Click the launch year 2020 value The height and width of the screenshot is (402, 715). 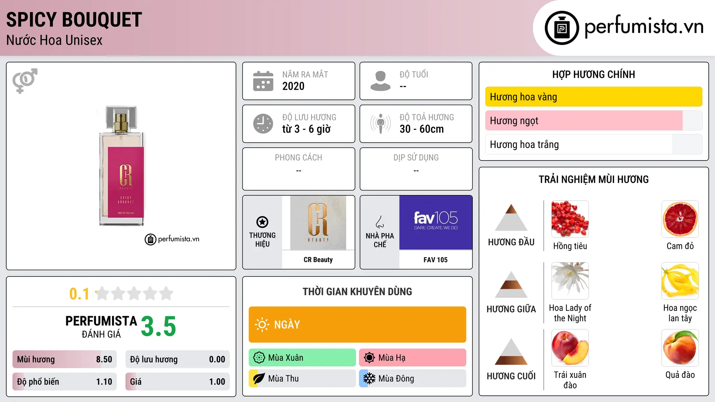[293, 86]
